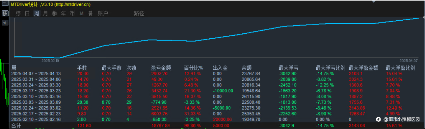Click the 2025.02.10 chart date label
Viewport: 425px width, 129px height.
50,61
